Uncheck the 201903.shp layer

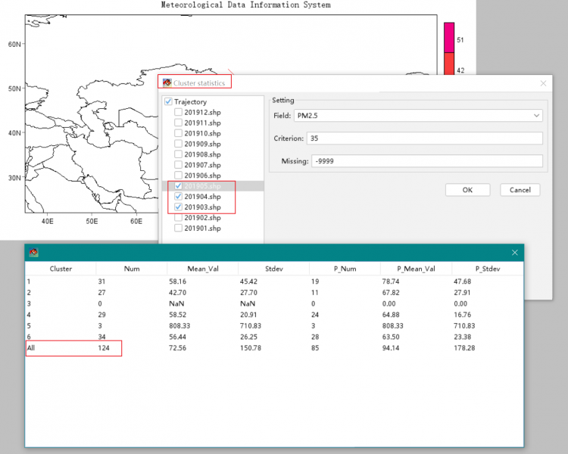point(178,207)
